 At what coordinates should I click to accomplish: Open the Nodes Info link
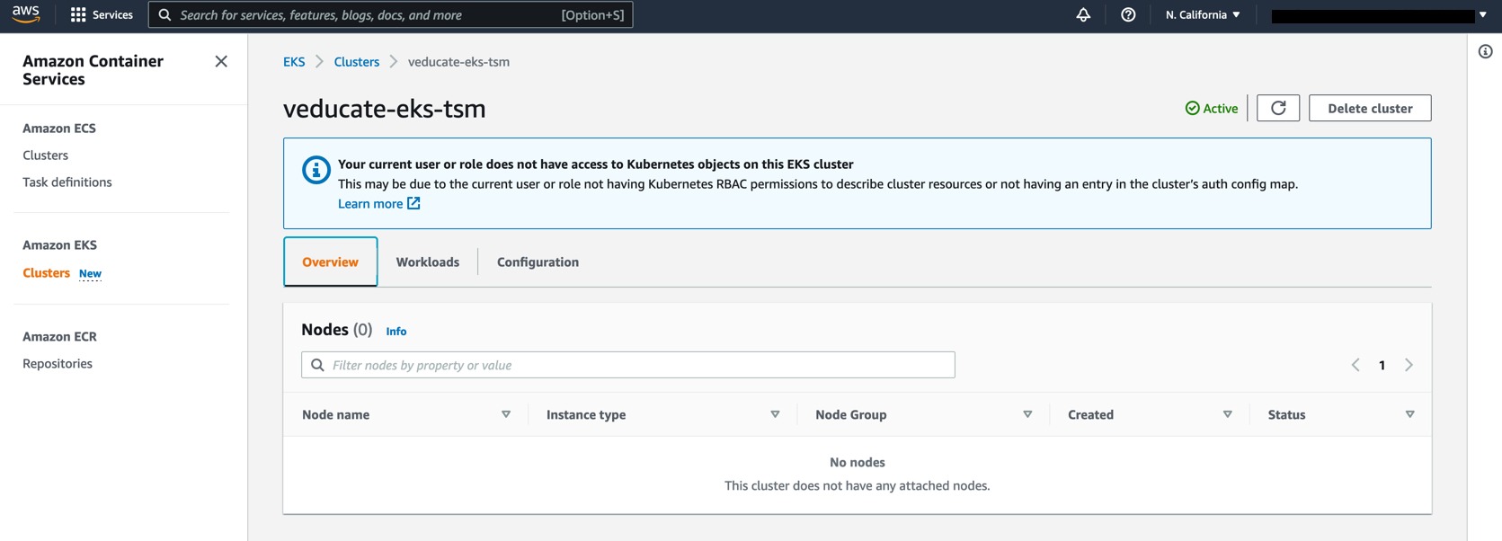396,331
